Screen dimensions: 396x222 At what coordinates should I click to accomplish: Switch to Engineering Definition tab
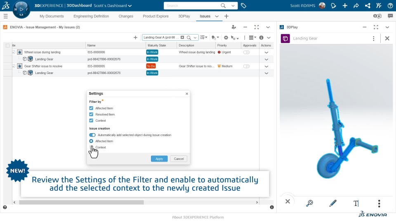point(91,16)
